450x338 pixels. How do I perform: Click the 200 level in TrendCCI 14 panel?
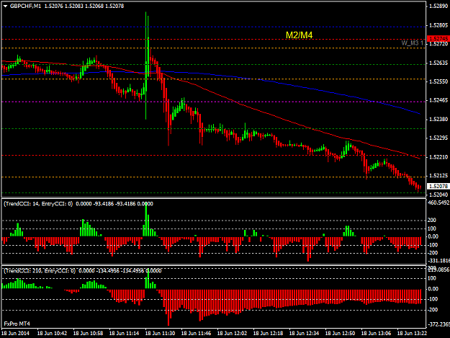[432, 221]
